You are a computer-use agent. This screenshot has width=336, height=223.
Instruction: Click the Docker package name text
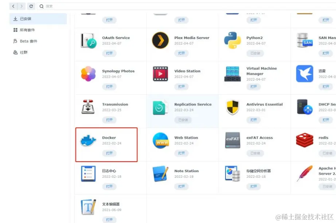pos(109,138)
